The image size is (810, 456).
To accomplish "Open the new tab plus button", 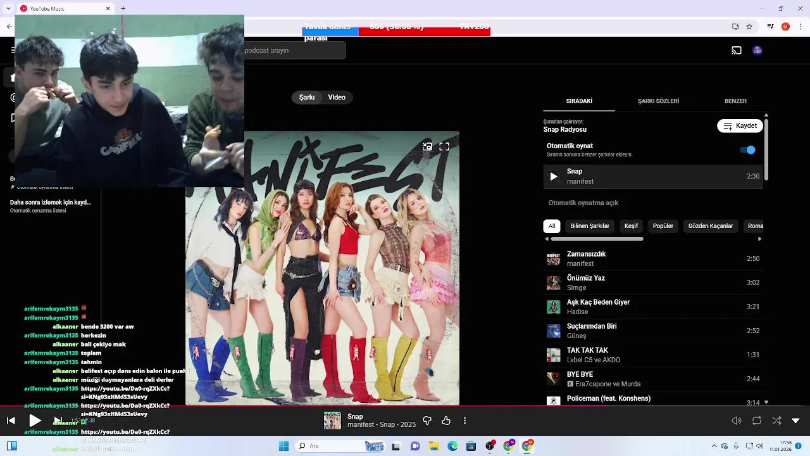I will click(123, 8).
